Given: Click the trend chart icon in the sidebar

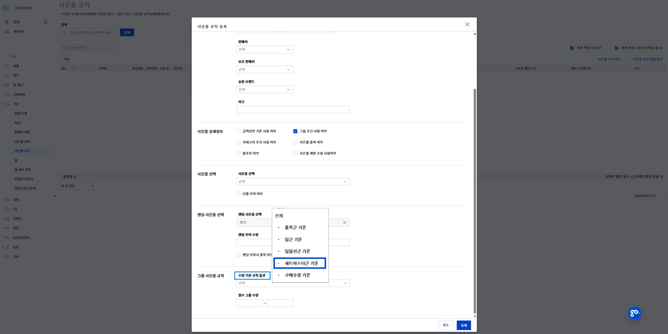Looking at the screenshot, I should [8, 218].
